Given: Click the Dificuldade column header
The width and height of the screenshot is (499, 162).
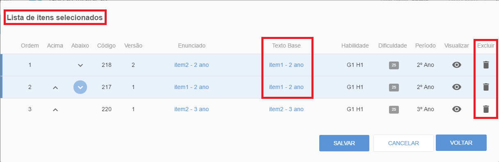Looking at the screenshot, I should tap(393, 46).
